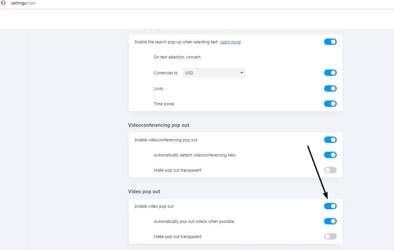
Task: Toggle Enable videoconferencing pop out switch
Action: pos(330,140)
